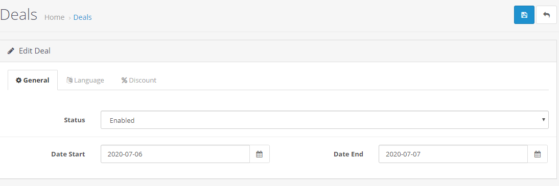The width and height of the screenshot is (559, 186).
Task: Click the Deals page heading
Action: [x=18, y=15]
